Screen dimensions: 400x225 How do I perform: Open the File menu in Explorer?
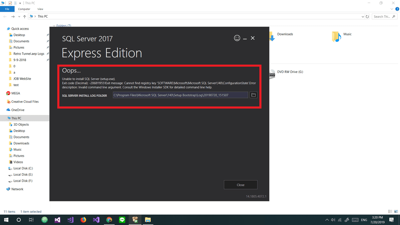[7, 9]
